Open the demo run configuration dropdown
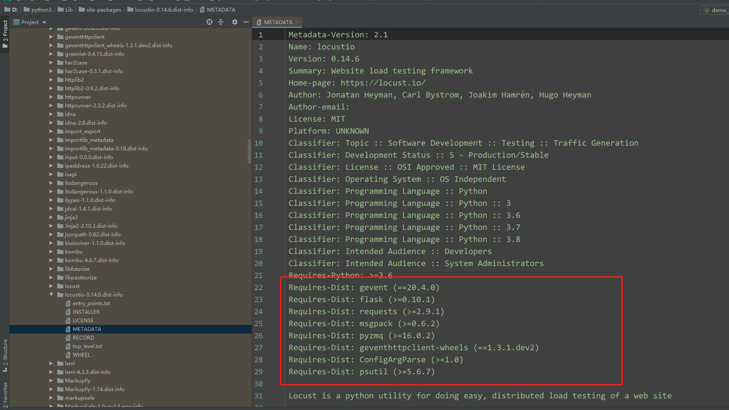The height and width of the screenshot is (410, 729). pos(716,10)
